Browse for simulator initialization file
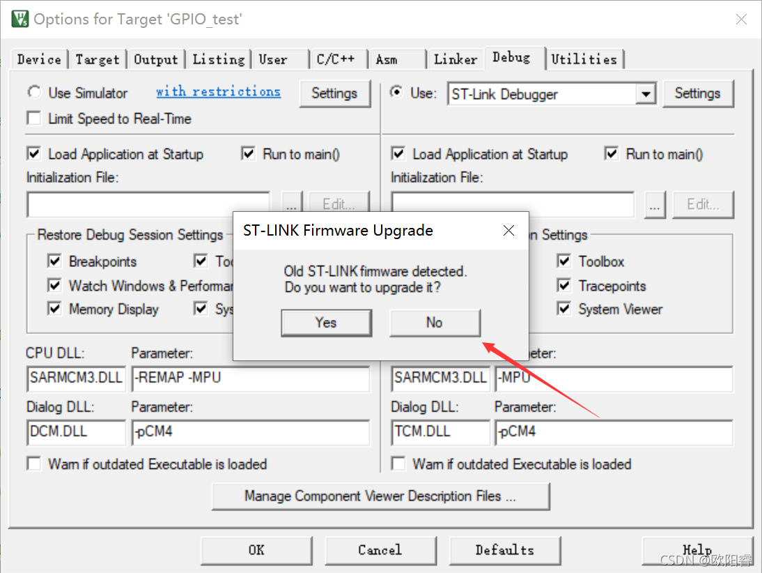The image size is (762, 573). tap(292, 204)
